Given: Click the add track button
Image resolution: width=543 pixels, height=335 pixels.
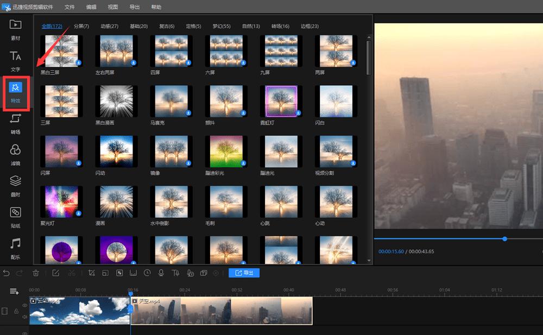Looking at the screenshot, I should (x=15, y=292).
